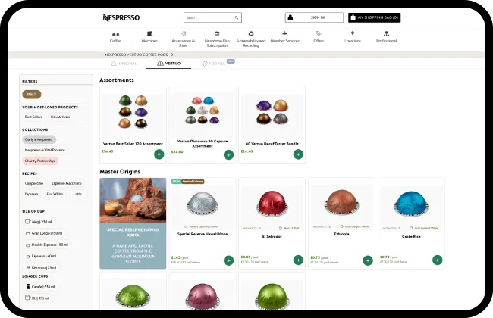The image size is (493, 318).
Task: Add El Salvador pods to bag
Action: 298,260
